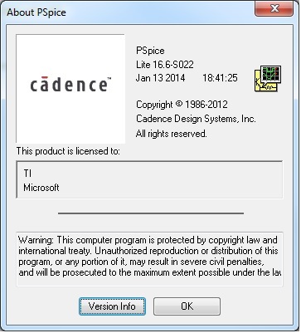Screen dimensions: 301x333
Task: Click the copyright warning text box
Action: (149, 259)
